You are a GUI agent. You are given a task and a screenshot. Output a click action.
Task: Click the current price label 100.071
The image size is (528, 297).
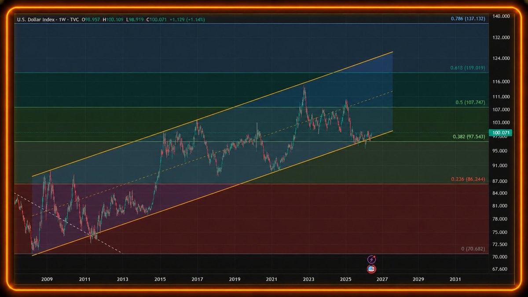point(501,132)
